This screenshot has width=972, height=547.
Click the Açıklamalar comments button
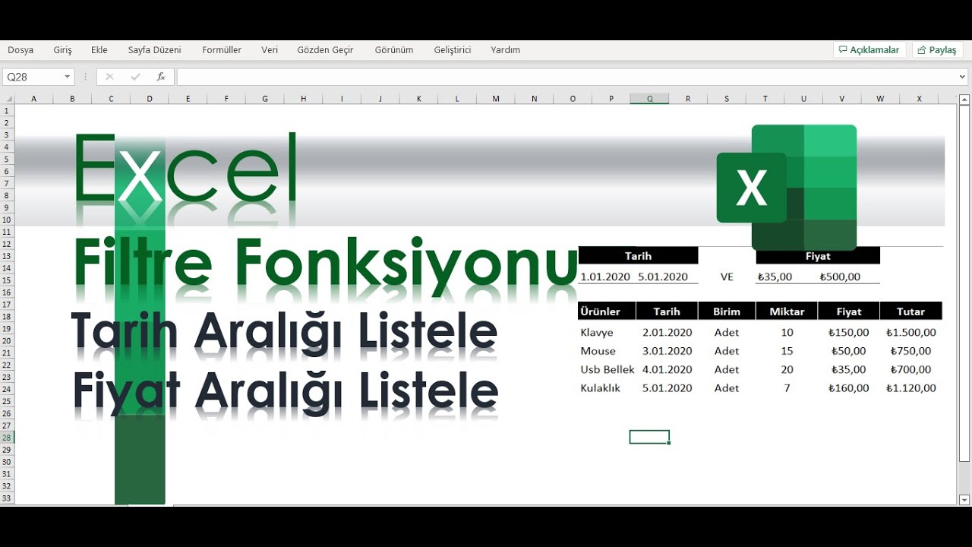coord(869,50)
